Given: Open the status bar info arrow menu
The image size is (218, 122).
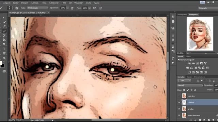Looking at the screenshot, I should 52,120.
